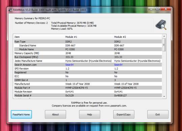Click 'Number of Memory Devices: 2' text
182x131 pixels.
(31, 23)
